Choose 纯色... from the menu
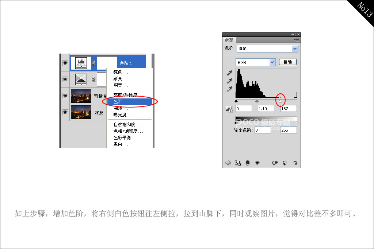 tap(130, 72)
